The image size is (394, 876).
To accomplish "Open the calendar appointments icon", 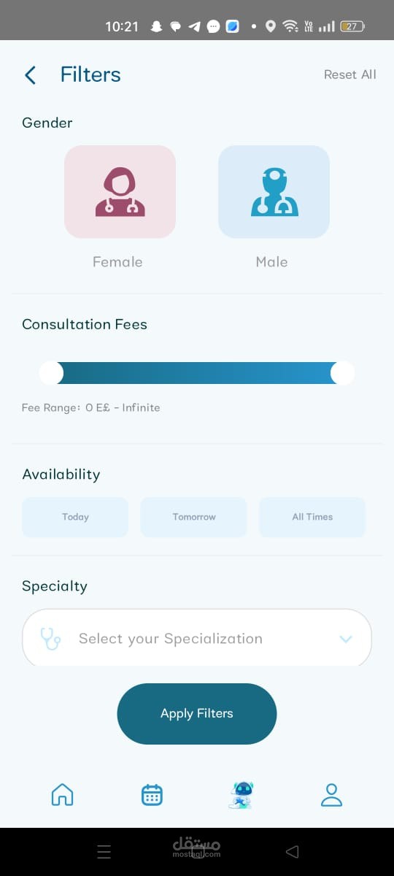I will pos(152,794).
